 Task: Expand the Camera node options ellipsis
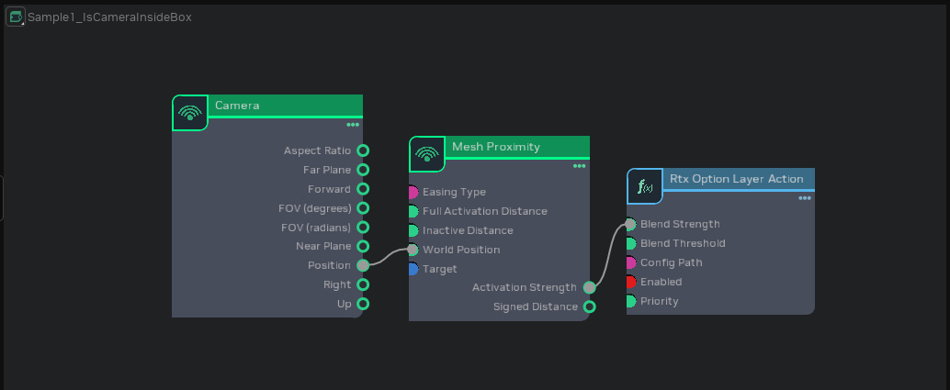[x=353, y=125]
